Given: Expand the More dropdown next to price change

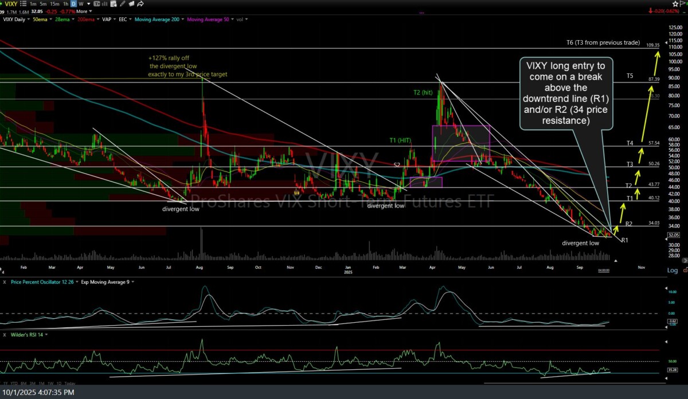Looking at the screenshot, I should pyautogui.click(x=83, y=11).
